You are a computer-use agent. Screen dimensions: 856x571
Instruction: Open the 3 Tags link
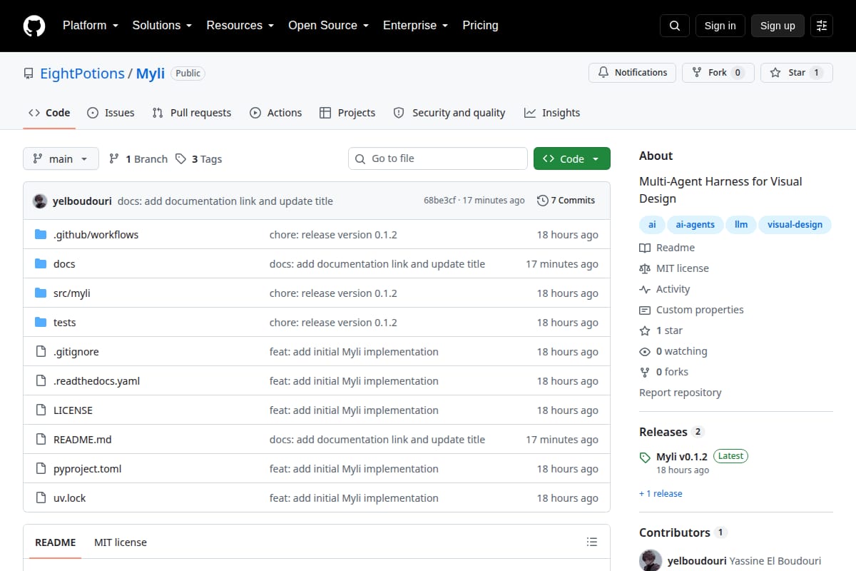[199, 159]
